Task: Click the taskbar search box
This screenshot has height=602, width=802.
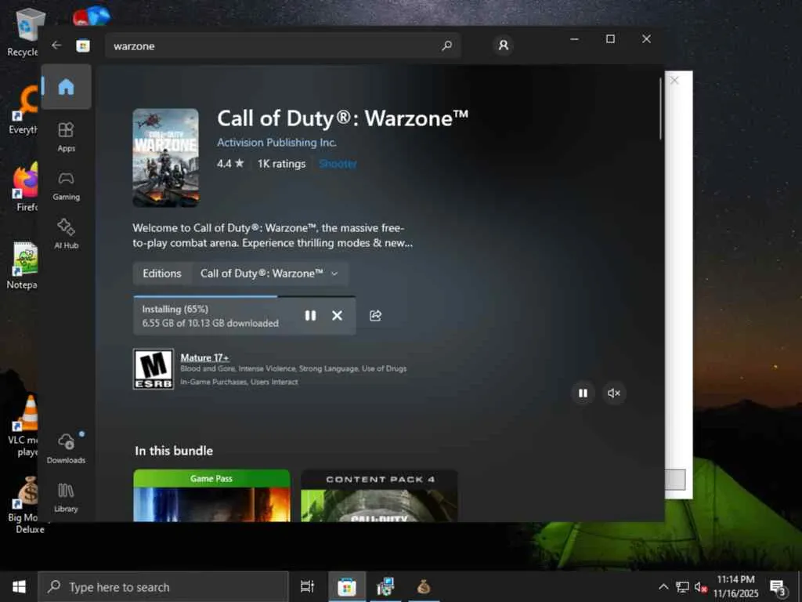Action: [163, 586]
